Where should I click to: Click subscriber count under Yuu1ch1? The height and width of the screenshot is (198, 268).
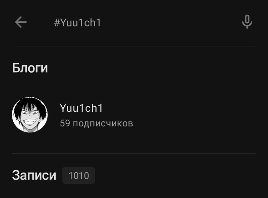pyautogui.click(x=96, y=123)
